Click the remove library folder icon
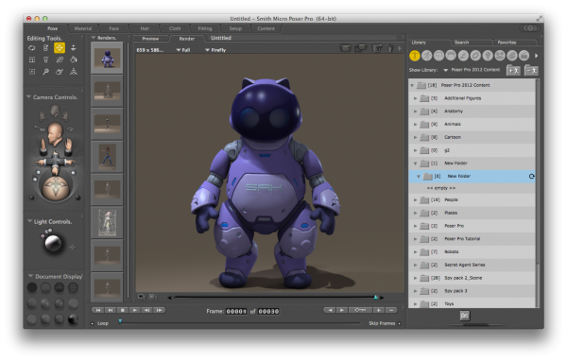 pos(531,70)
